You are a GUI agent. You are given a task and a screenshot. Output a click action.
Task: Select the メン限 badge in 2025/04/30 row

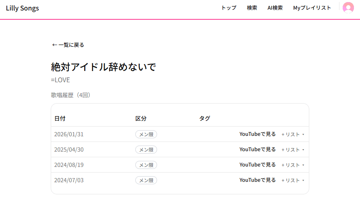click(x=146, y=150)
